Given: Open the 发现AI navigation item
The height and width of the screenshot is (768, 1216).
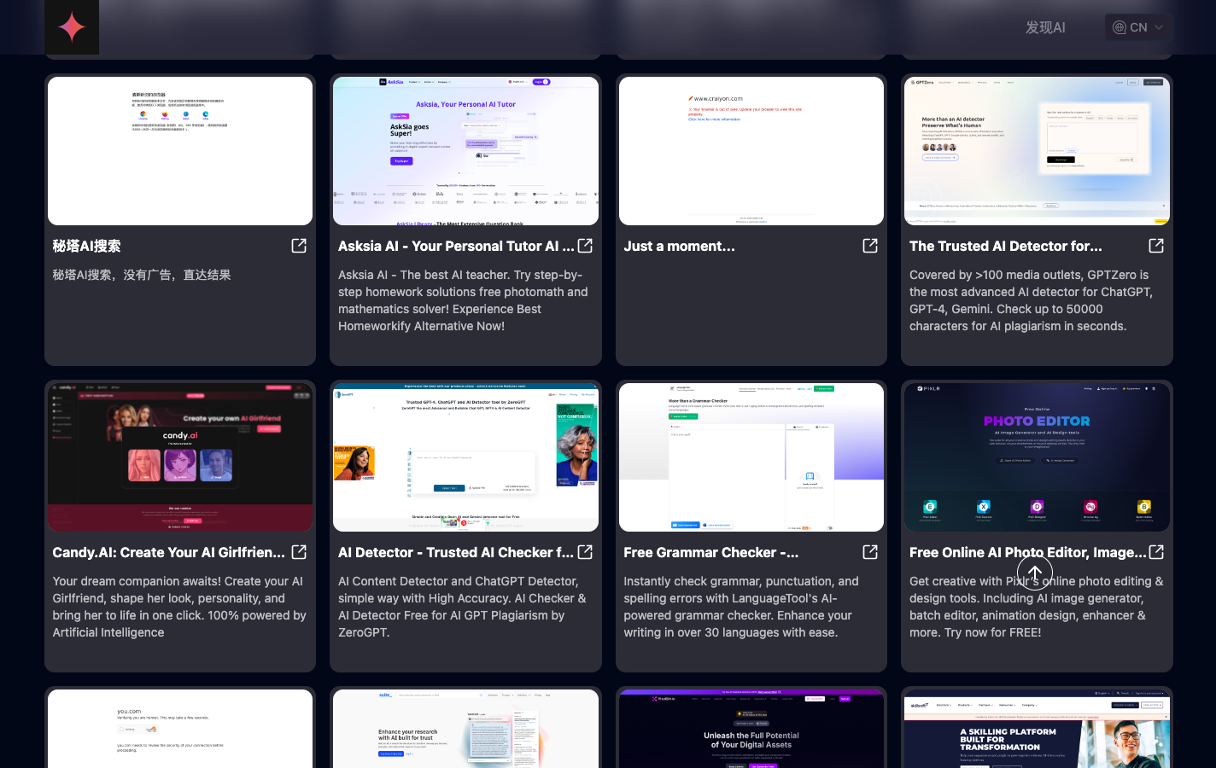Looking at the screenshot, I should point(1045,27).
